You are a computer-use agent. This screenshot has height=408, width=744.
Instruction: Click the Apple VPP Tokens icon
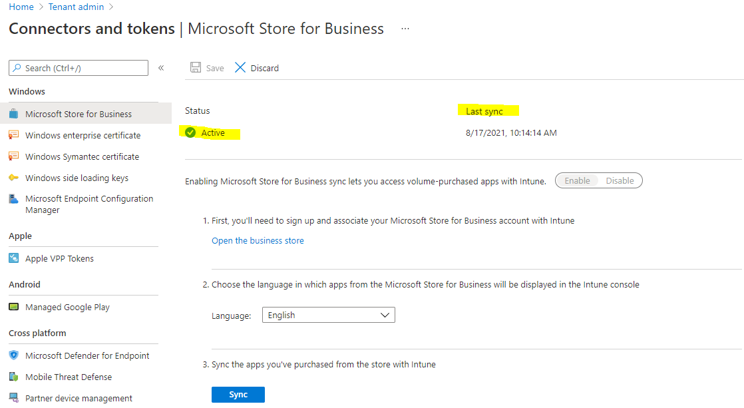(x=15, y=258)
